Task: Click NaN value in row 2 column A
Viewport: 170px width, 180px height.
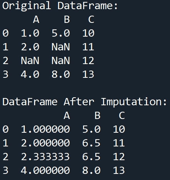Action: [x=30, y=61]
